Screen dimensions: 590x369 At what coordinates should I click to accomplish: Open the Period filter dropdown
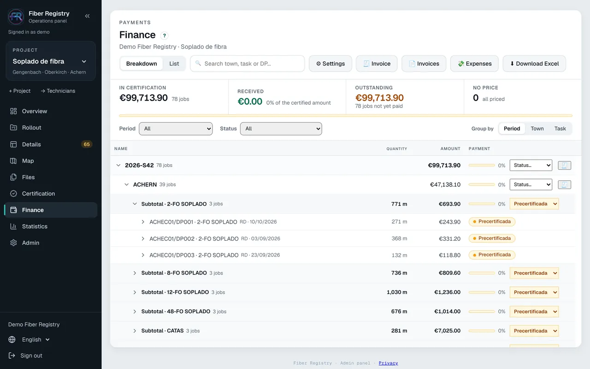[176, 129]
